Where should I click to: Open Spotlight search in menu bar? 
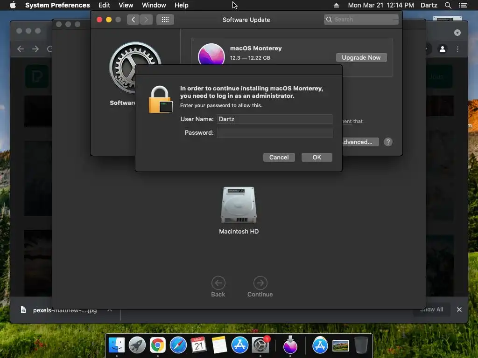pyautogui.click(x=448, y=5)
